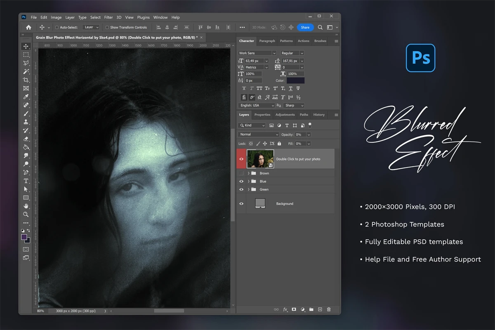The height and width of the screenshot is (330, 495).
Task: Select the Zoom tool
Action: pos(26,214)
